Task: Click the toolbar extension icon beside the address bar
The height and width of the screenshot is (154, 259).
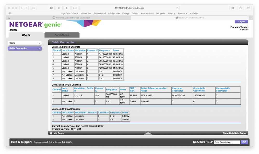Action: (75, 8)
